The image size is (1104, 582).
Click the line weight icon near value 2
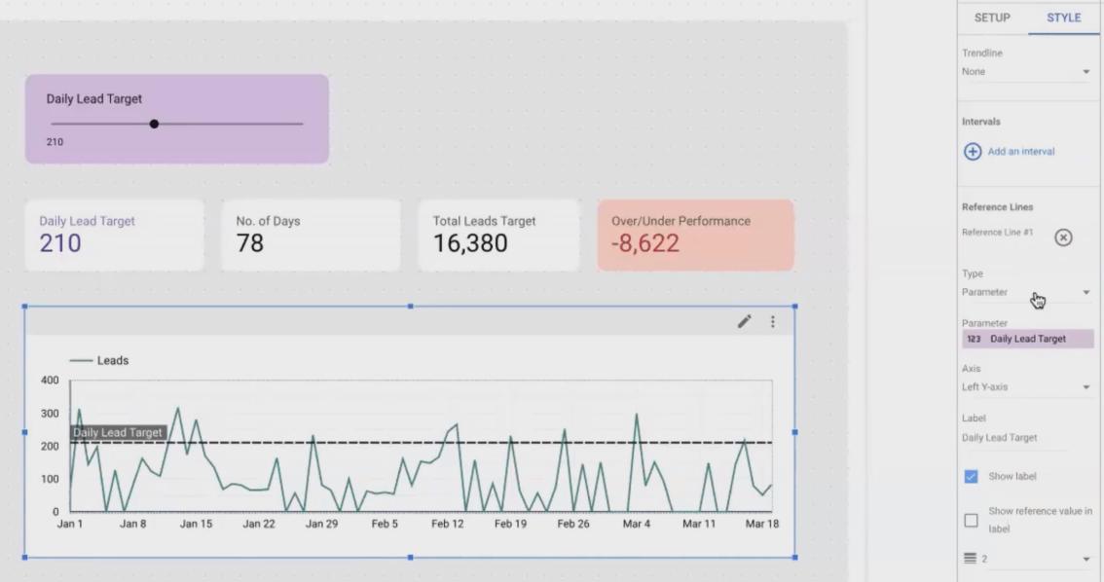point(971,557)
